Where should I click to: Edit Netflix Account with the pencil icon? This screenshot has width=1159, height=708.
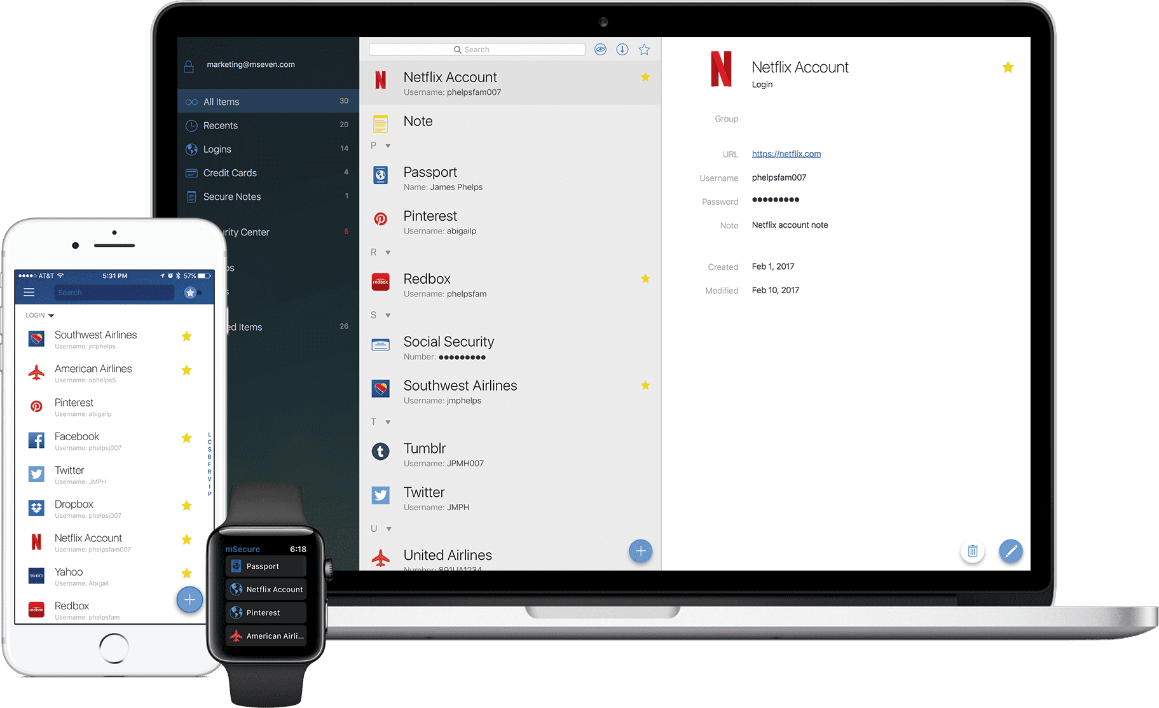point(1011,552)
